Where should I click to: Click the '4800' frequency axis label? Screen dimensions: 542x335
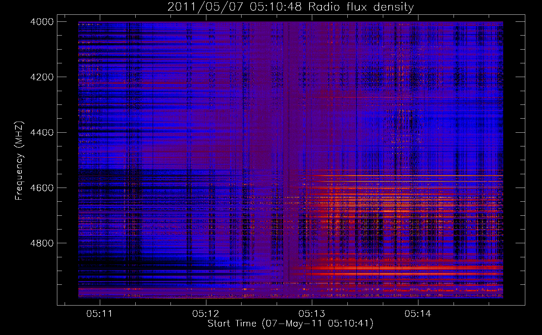(x=42, y=243)
